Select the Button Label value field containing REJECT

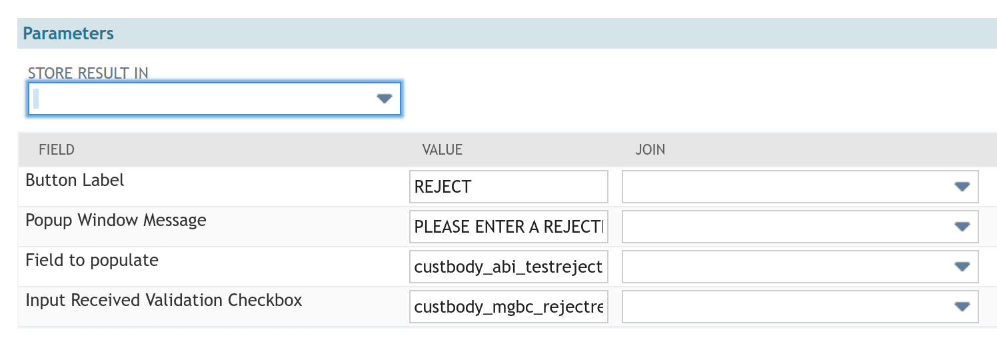[x=508, y=187]
